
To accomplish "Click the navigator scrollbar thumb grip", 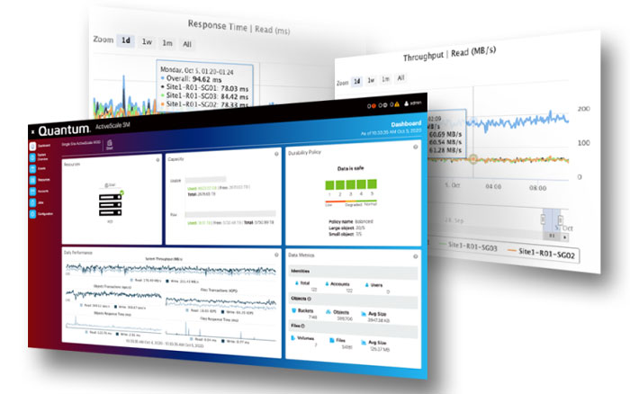I will coord(552,236).
